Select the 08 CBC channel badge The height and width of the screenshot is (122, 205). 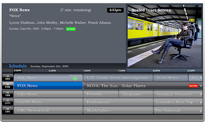8,110
